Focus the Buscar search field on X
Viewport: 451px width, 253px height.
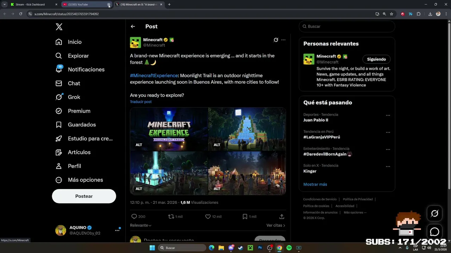347,26
